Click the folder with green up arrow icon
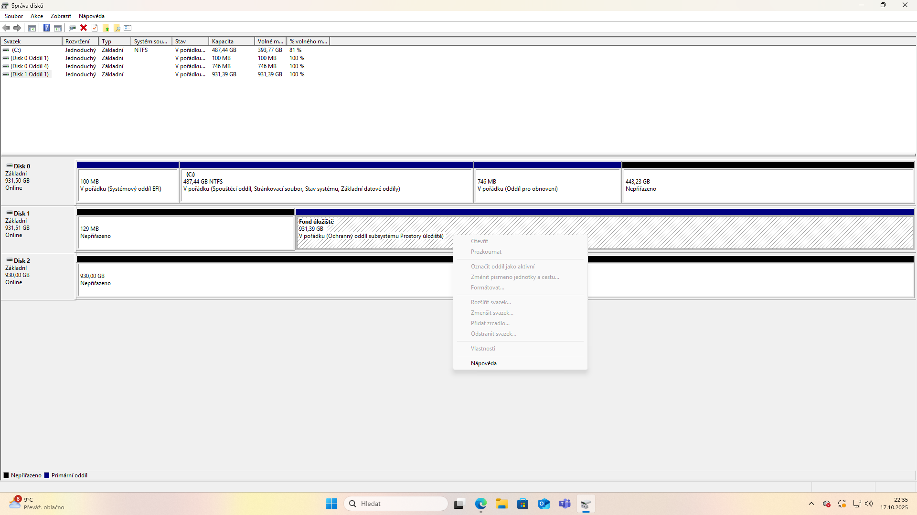 [x=106, y=28]
